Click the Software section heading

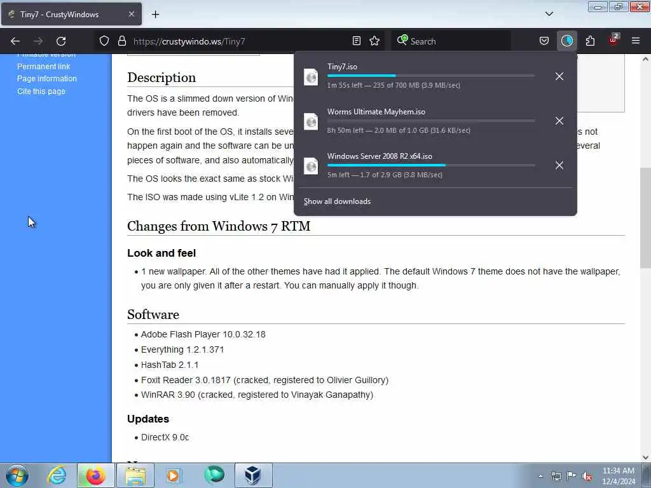pos(153,315)
